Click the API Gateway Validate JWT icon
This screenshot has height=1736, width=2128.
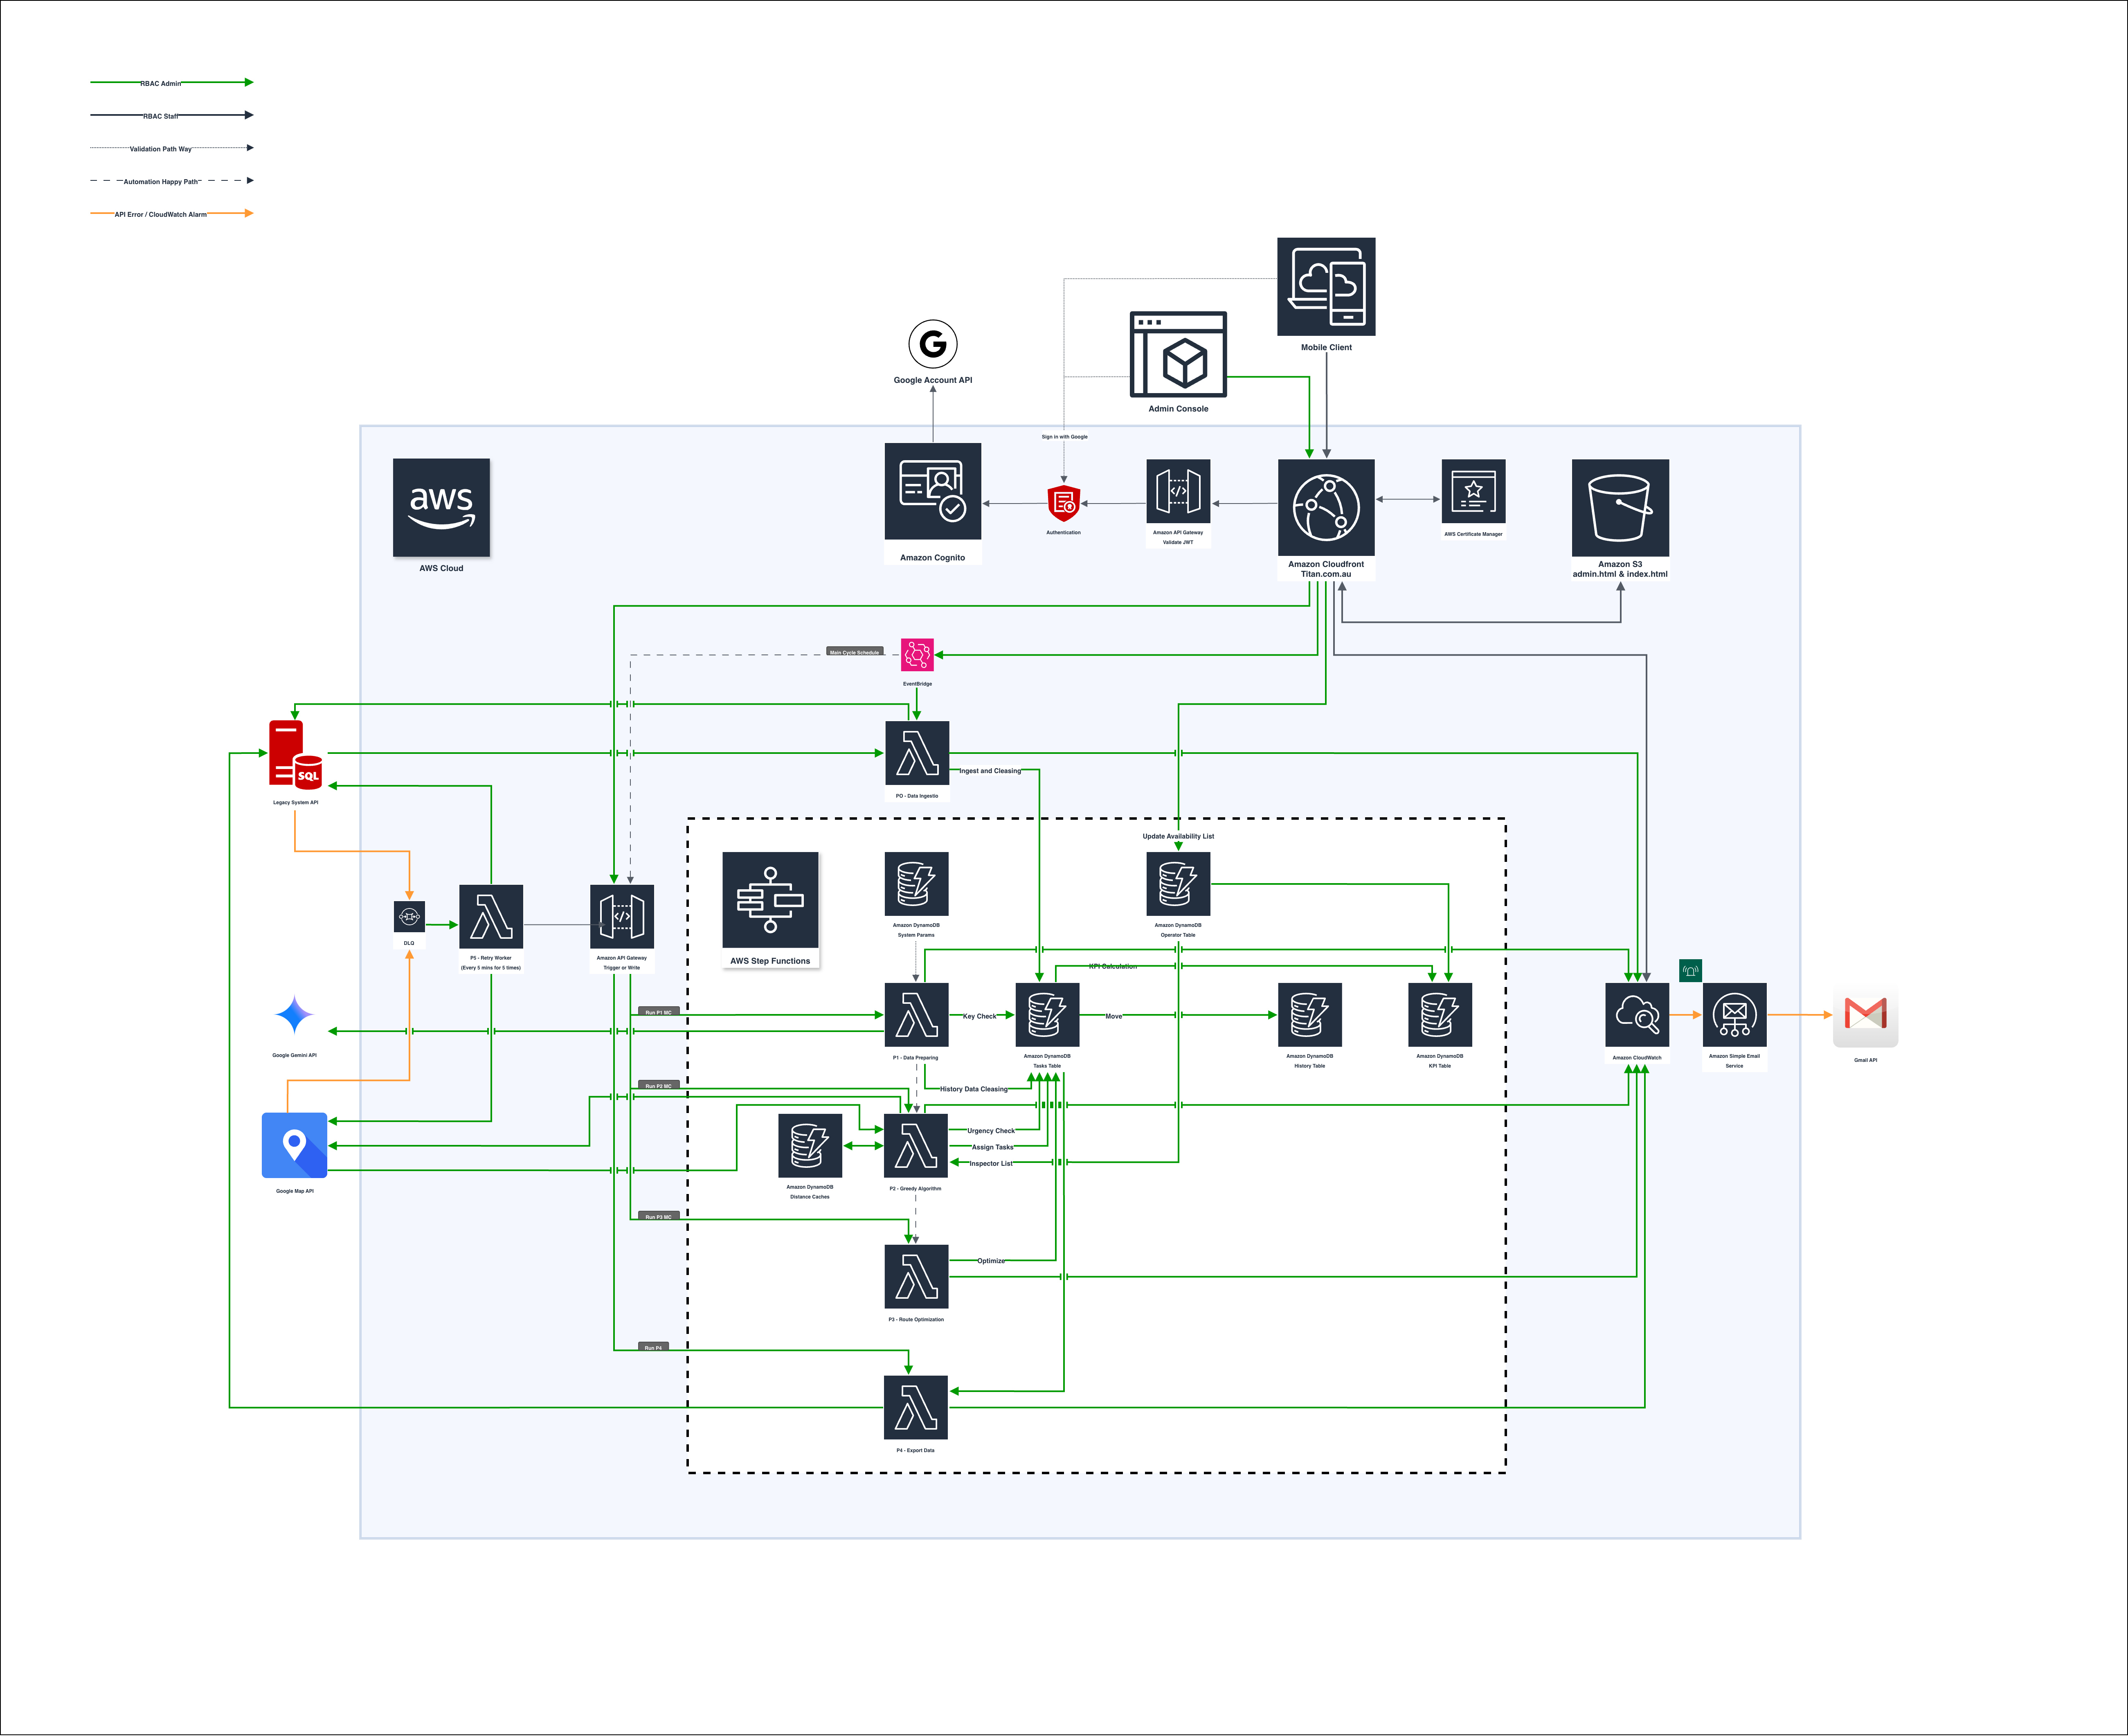(x=1178, y=491)
